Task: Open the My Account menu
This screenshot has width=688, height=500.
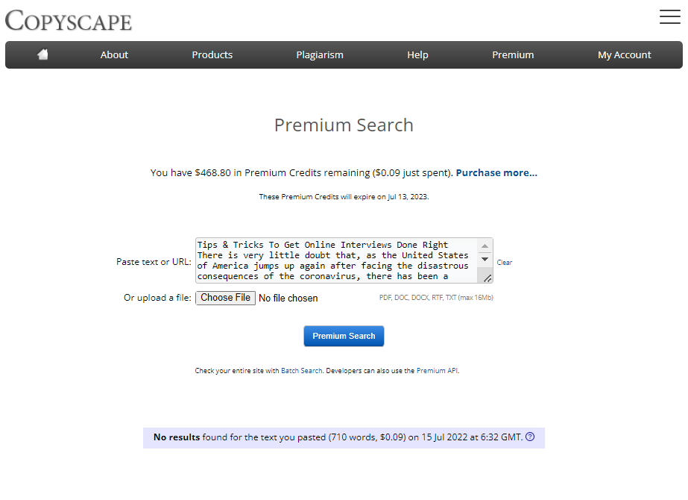Action: tap(625, 55)
